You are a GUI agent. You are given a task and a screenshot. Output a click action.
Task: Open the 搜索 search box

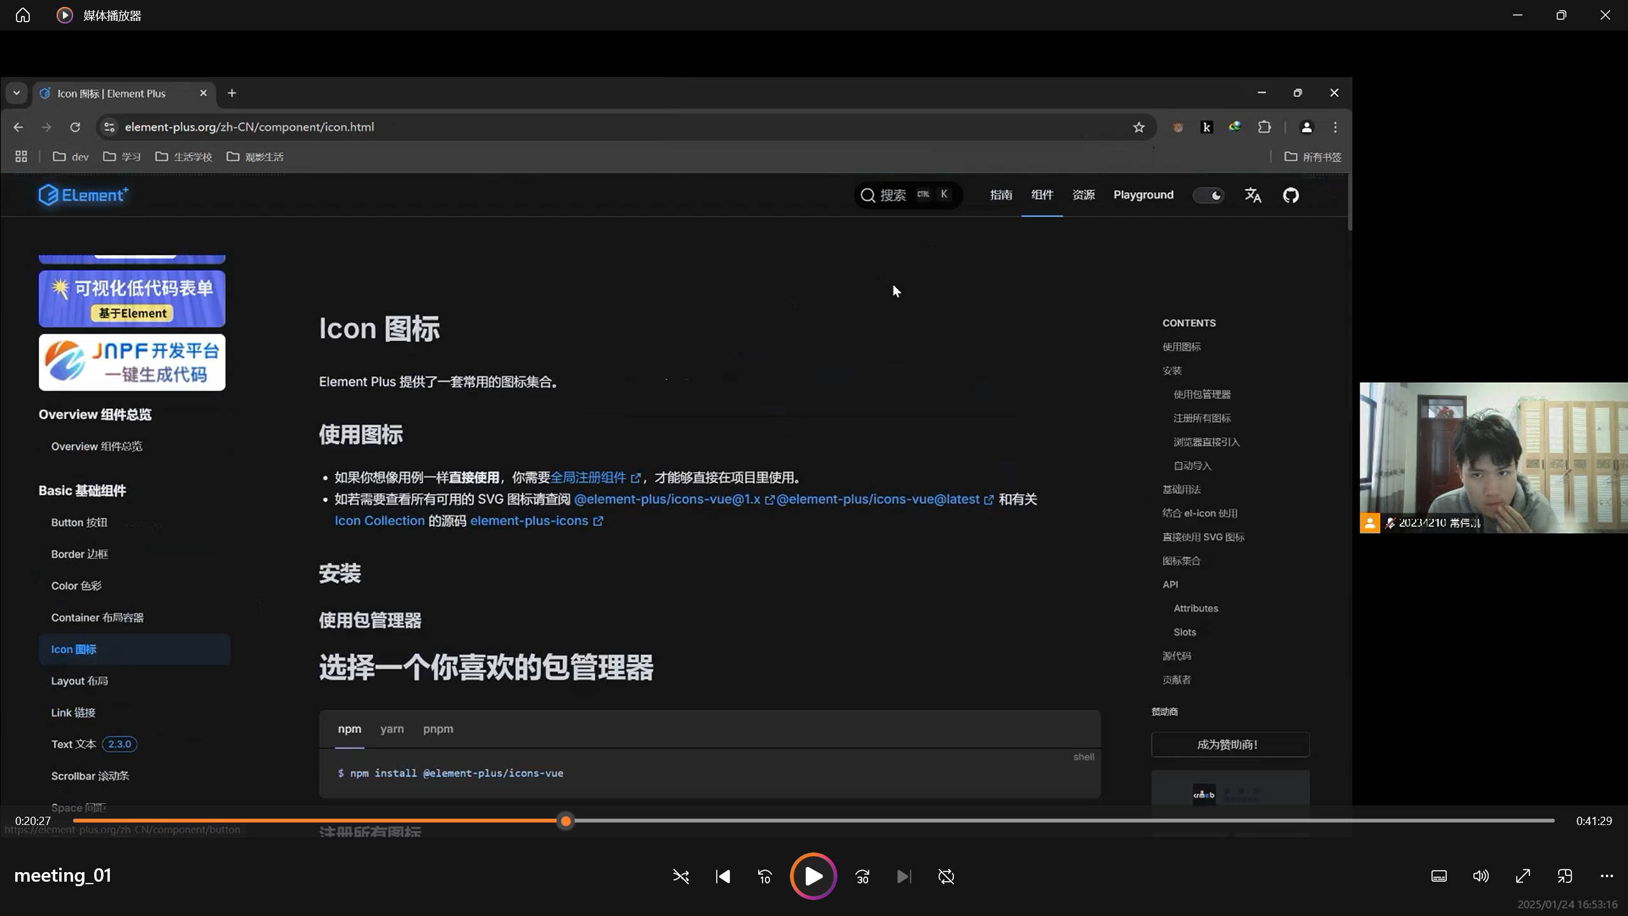coord(908,195)
